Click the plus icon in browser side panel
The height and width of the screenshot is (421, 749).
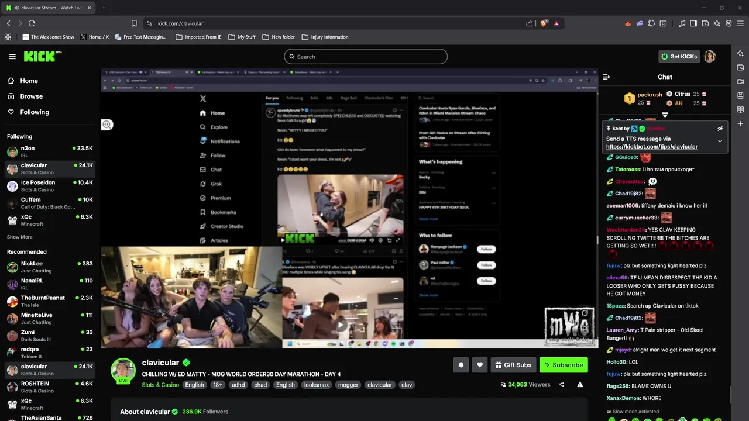pyautogui.click(x=740, y=123)
